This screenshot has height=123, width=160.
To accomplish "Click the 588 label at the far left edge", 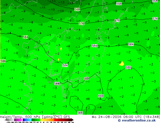I will tap(3, 61).
